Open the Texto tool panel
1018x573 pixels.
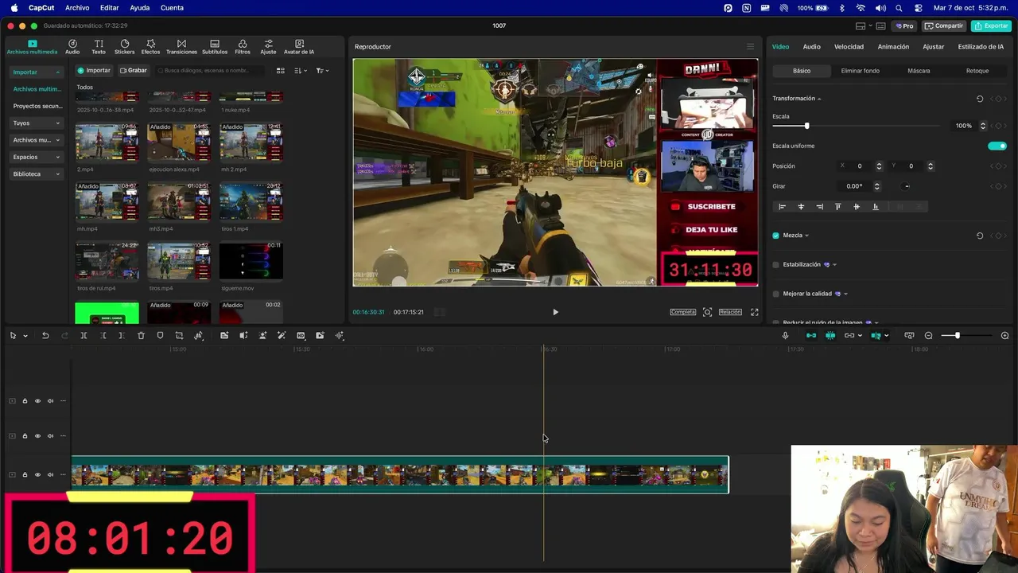pos(99,46)
